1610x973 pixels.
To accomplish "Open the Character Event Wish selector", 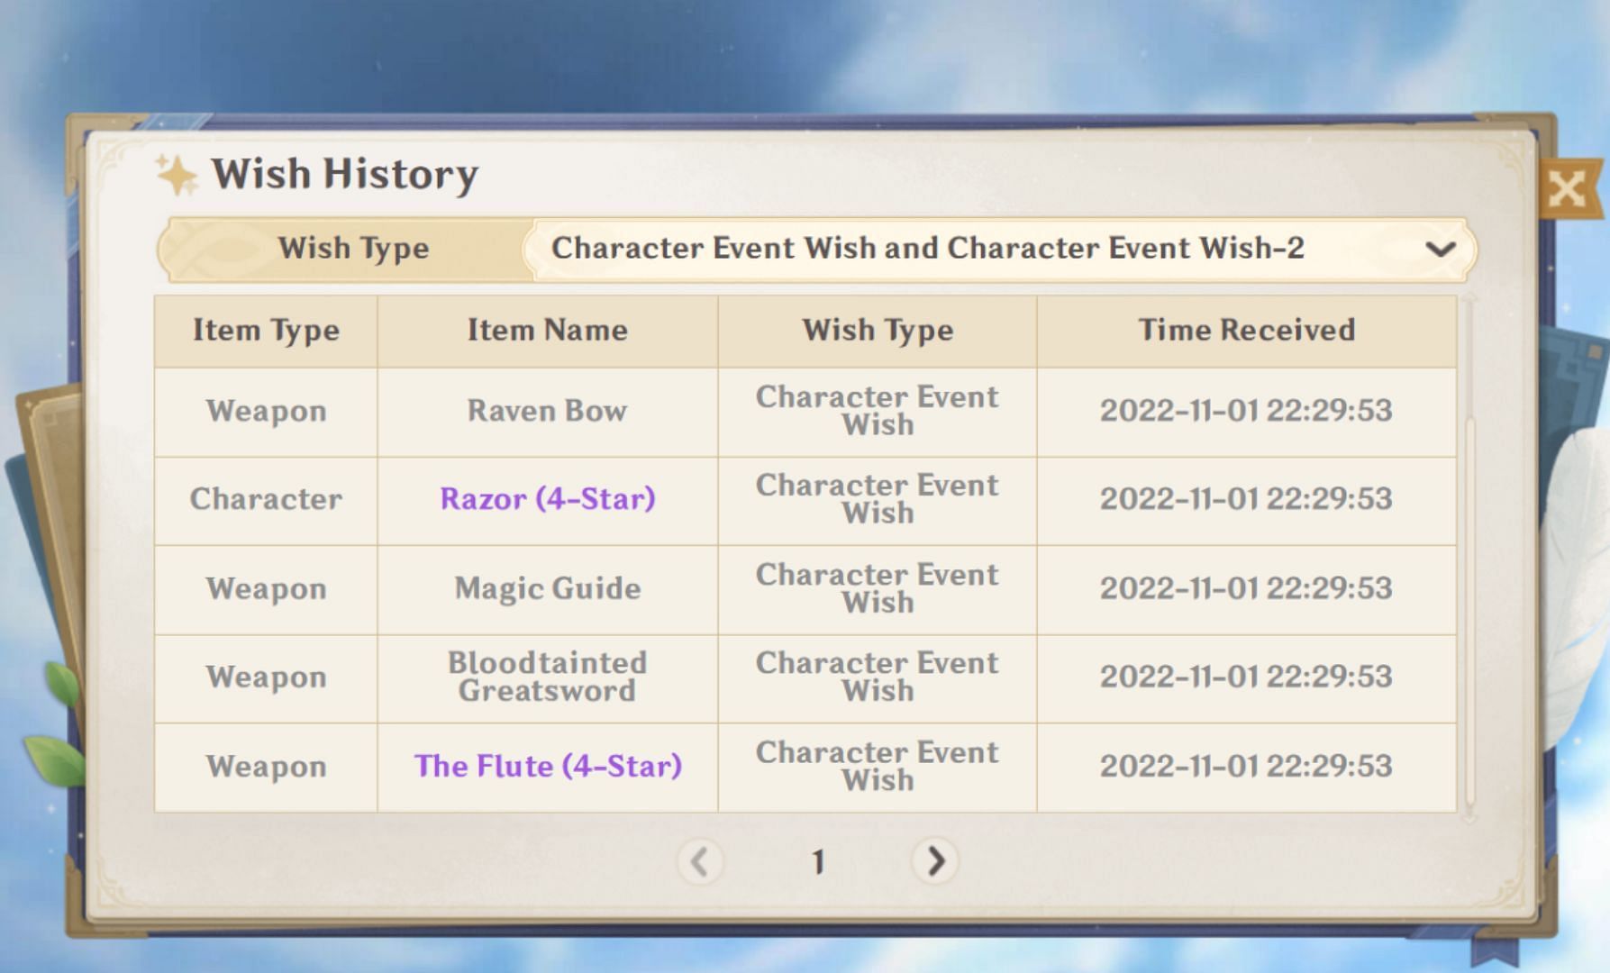I will (1000, 249).
